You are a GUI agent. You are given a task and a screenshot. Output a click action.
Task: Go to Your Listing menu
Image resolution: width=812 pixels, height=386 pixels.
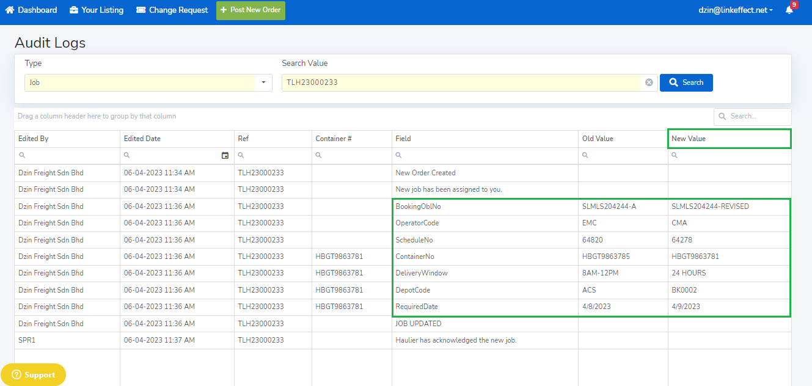pyautogui.click(x=102, y=10)
